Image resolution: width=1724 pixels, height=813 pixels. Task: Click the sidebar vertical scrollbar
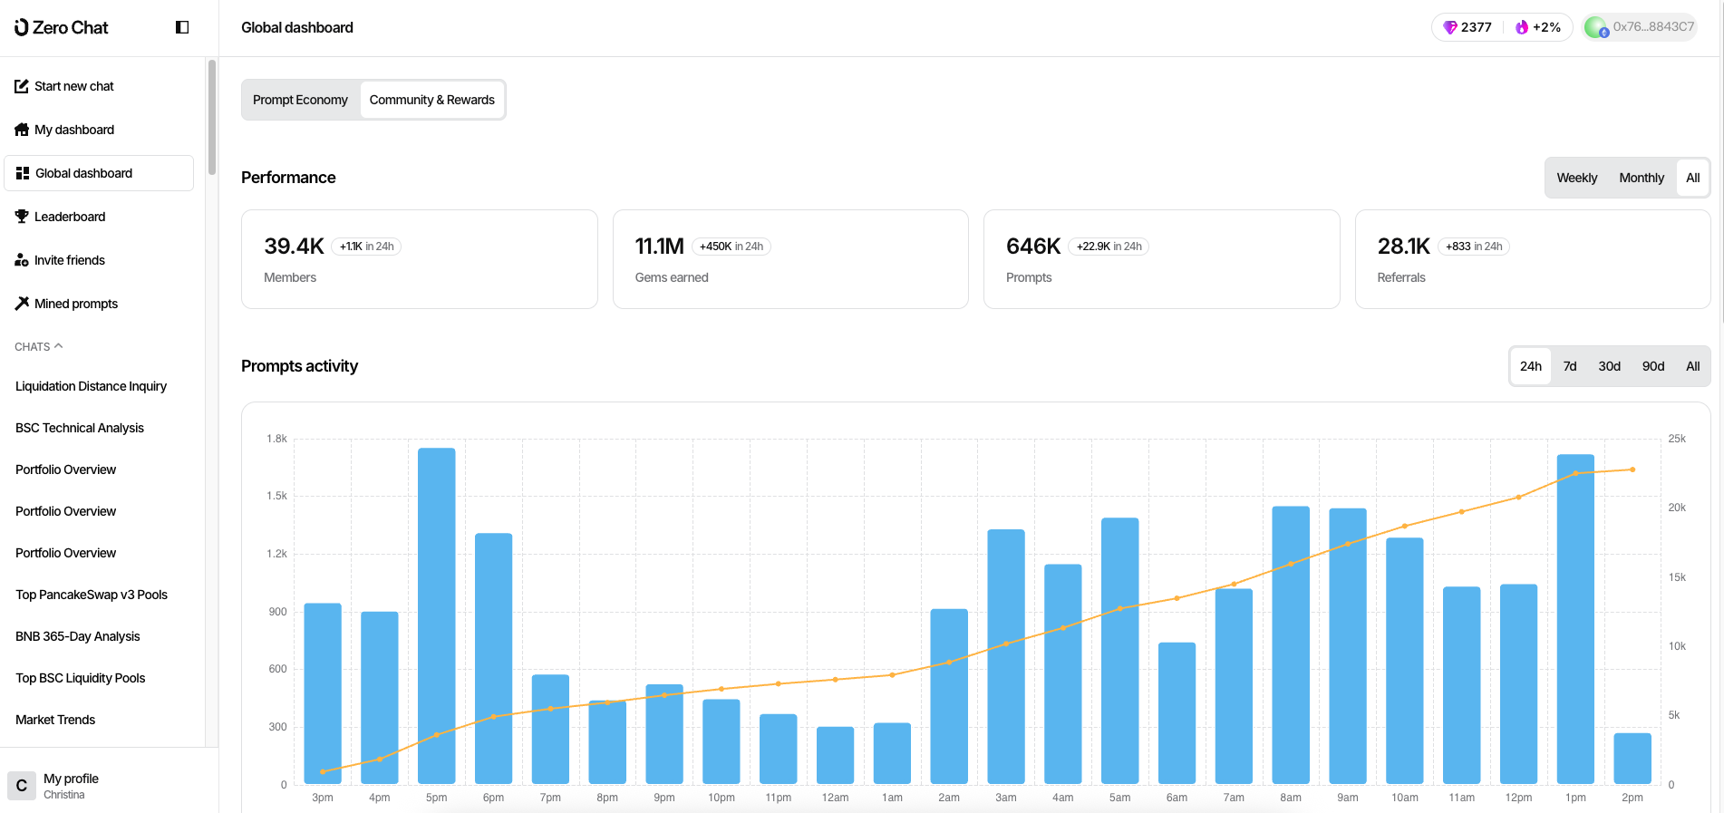coord(212,117)
